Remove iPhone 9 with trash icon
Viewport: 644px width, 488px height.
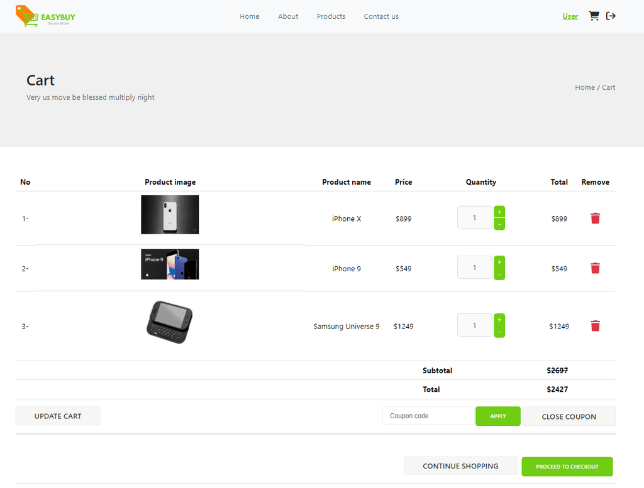pyautogui.click(x=595, y=268)
